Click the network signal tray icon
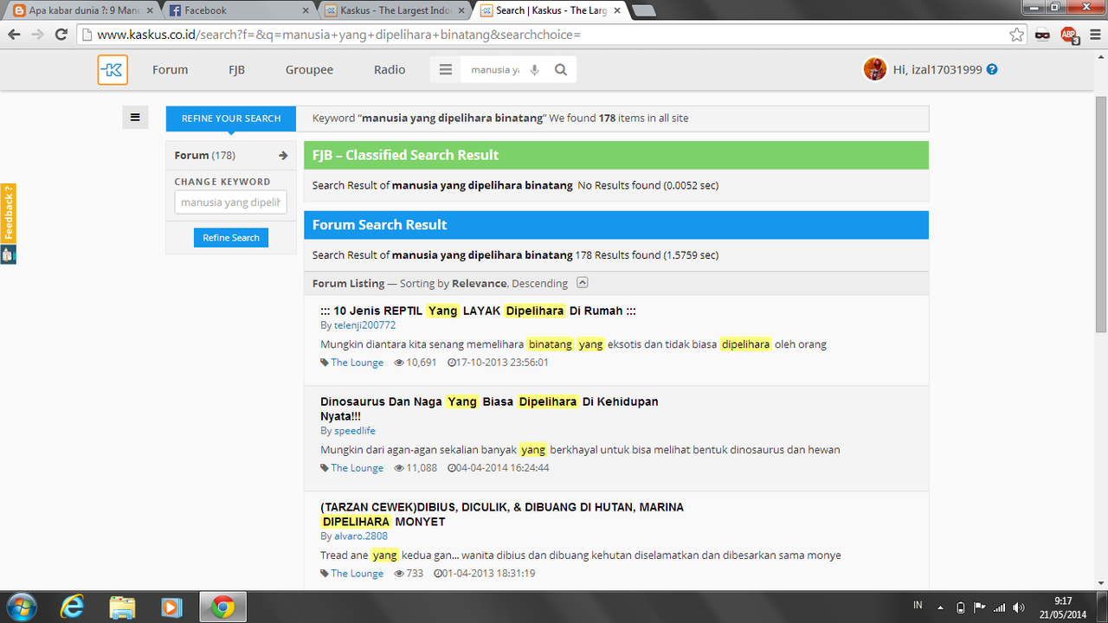1108x623 pixels. click(x=1000, y=607)
